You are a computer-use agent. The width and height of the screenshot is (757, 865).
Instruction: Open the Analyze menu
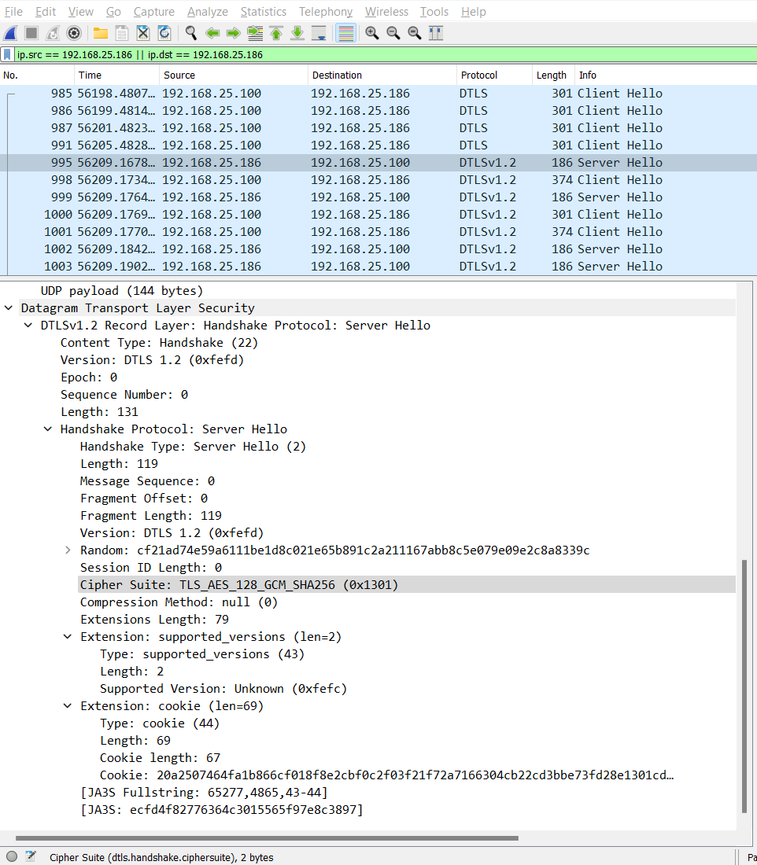pos(207,12)
